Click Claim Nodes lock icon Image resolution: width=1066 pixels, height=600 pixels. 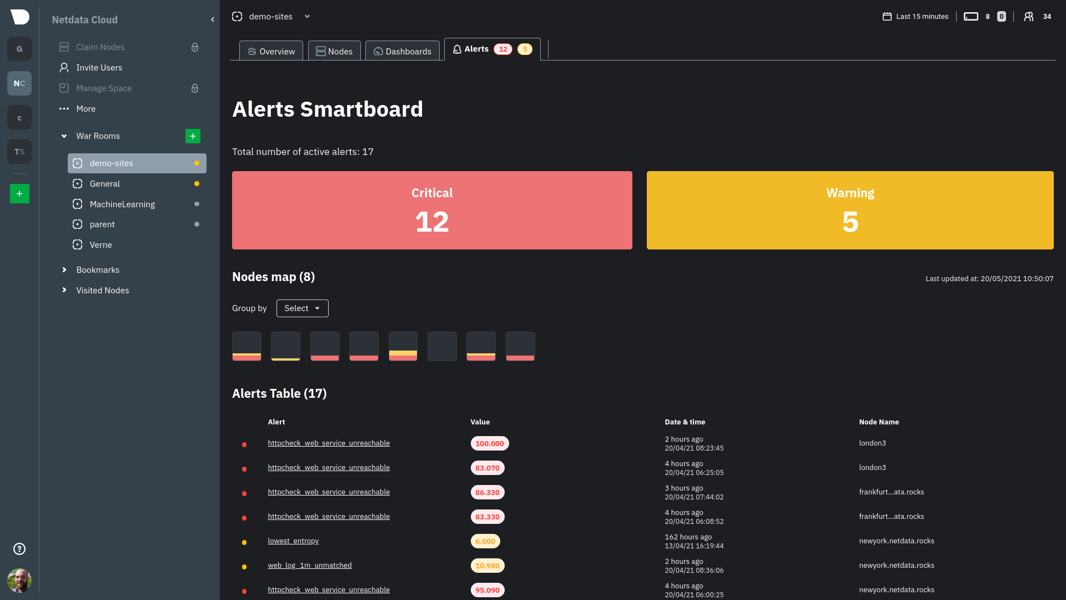195,47
